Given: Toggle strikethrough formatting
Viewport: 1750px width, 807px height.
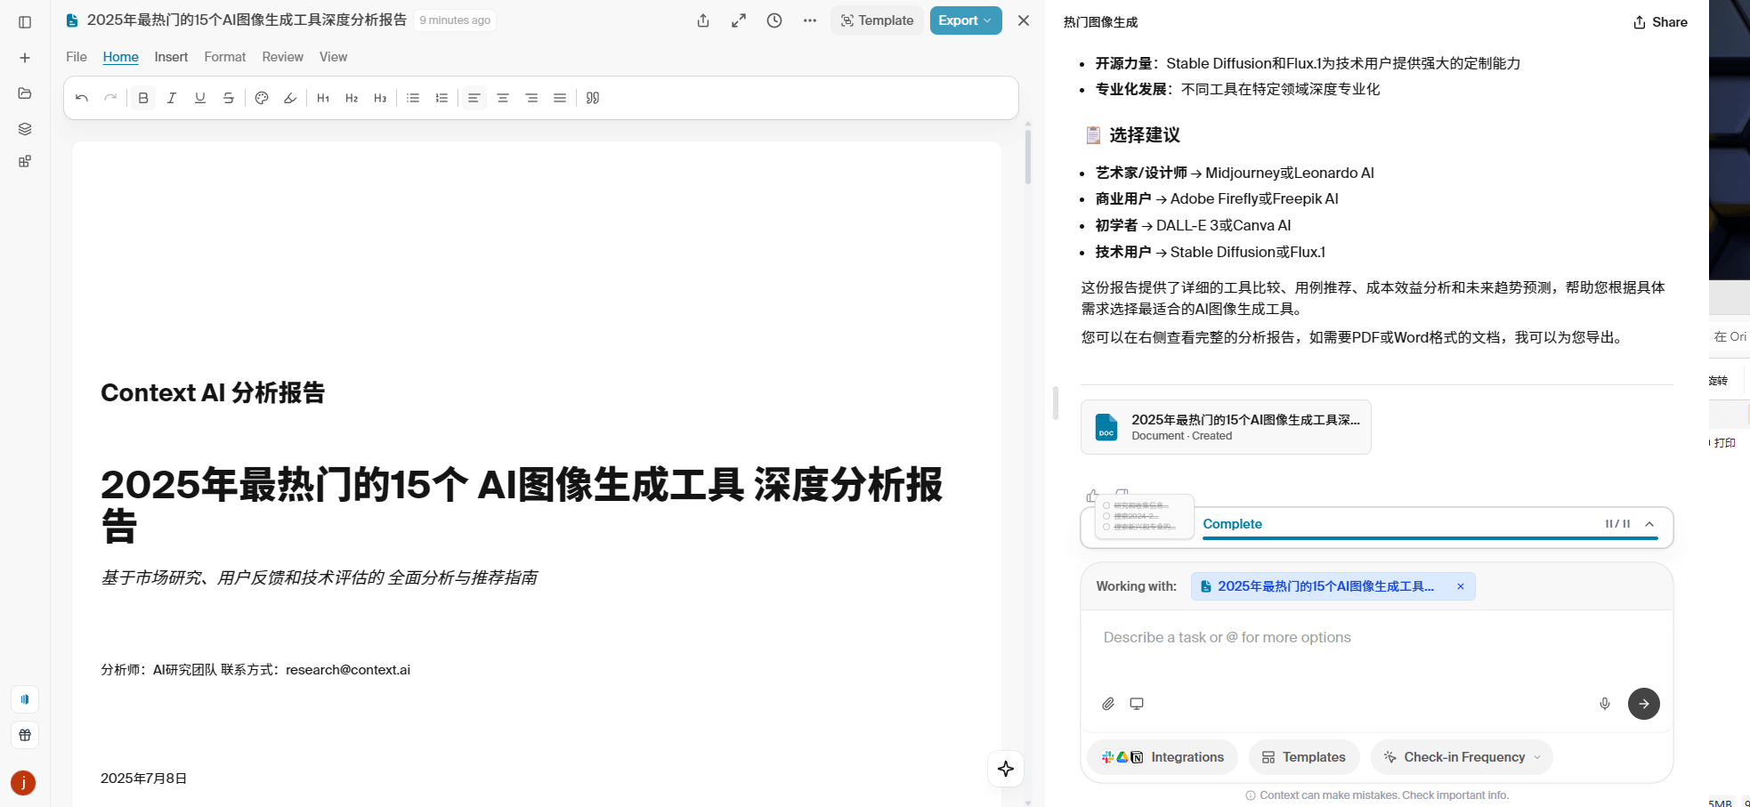Looking at the screenshot, I should [x=229, y=98].
